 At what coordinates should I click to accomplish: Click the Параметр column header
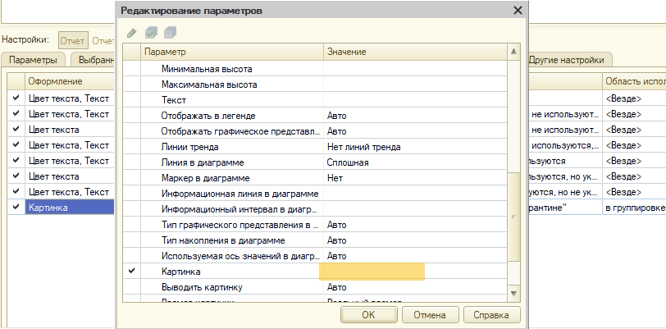[231, 52]
